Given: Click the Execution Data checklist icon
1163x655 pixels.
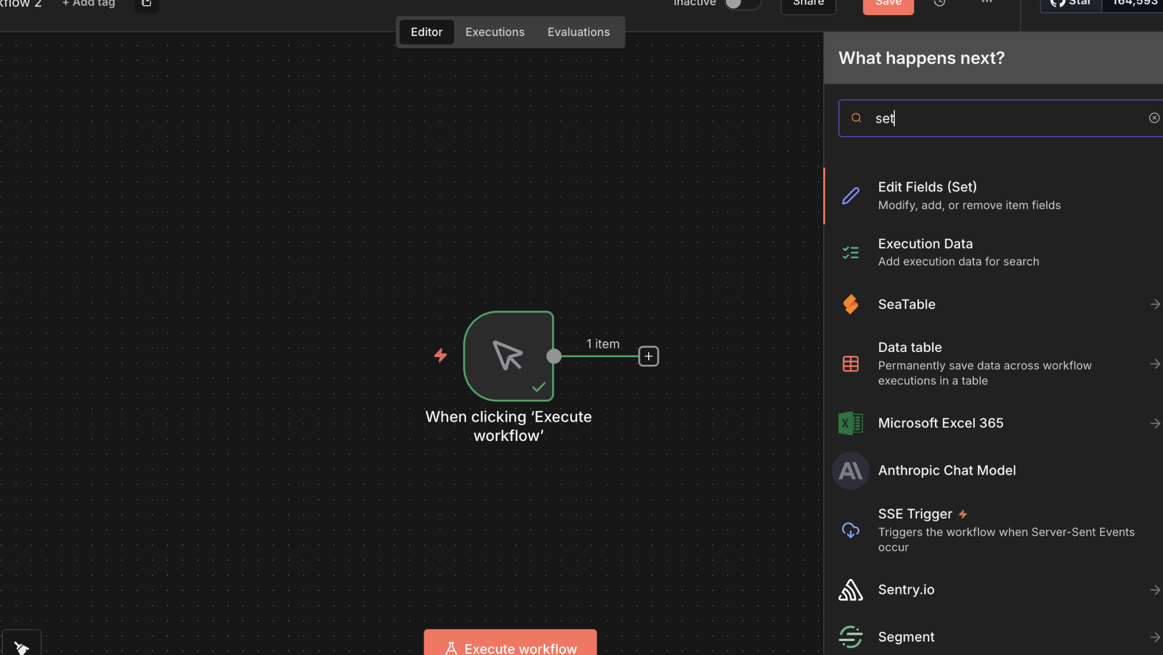Looking at the screenshot, I should point(851,252).
